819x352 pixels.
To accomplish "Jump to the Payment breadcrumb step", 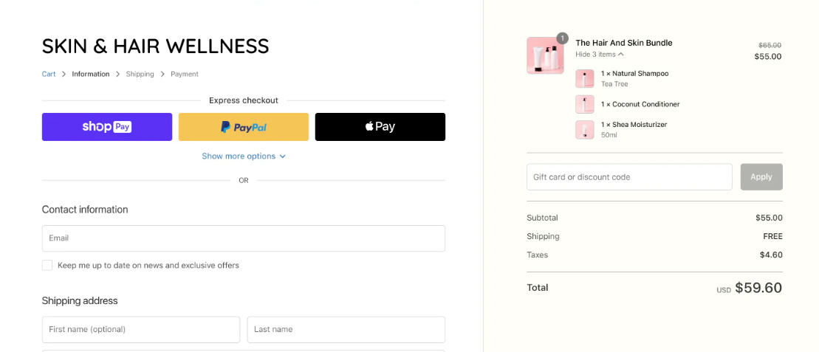I will 185,74.
